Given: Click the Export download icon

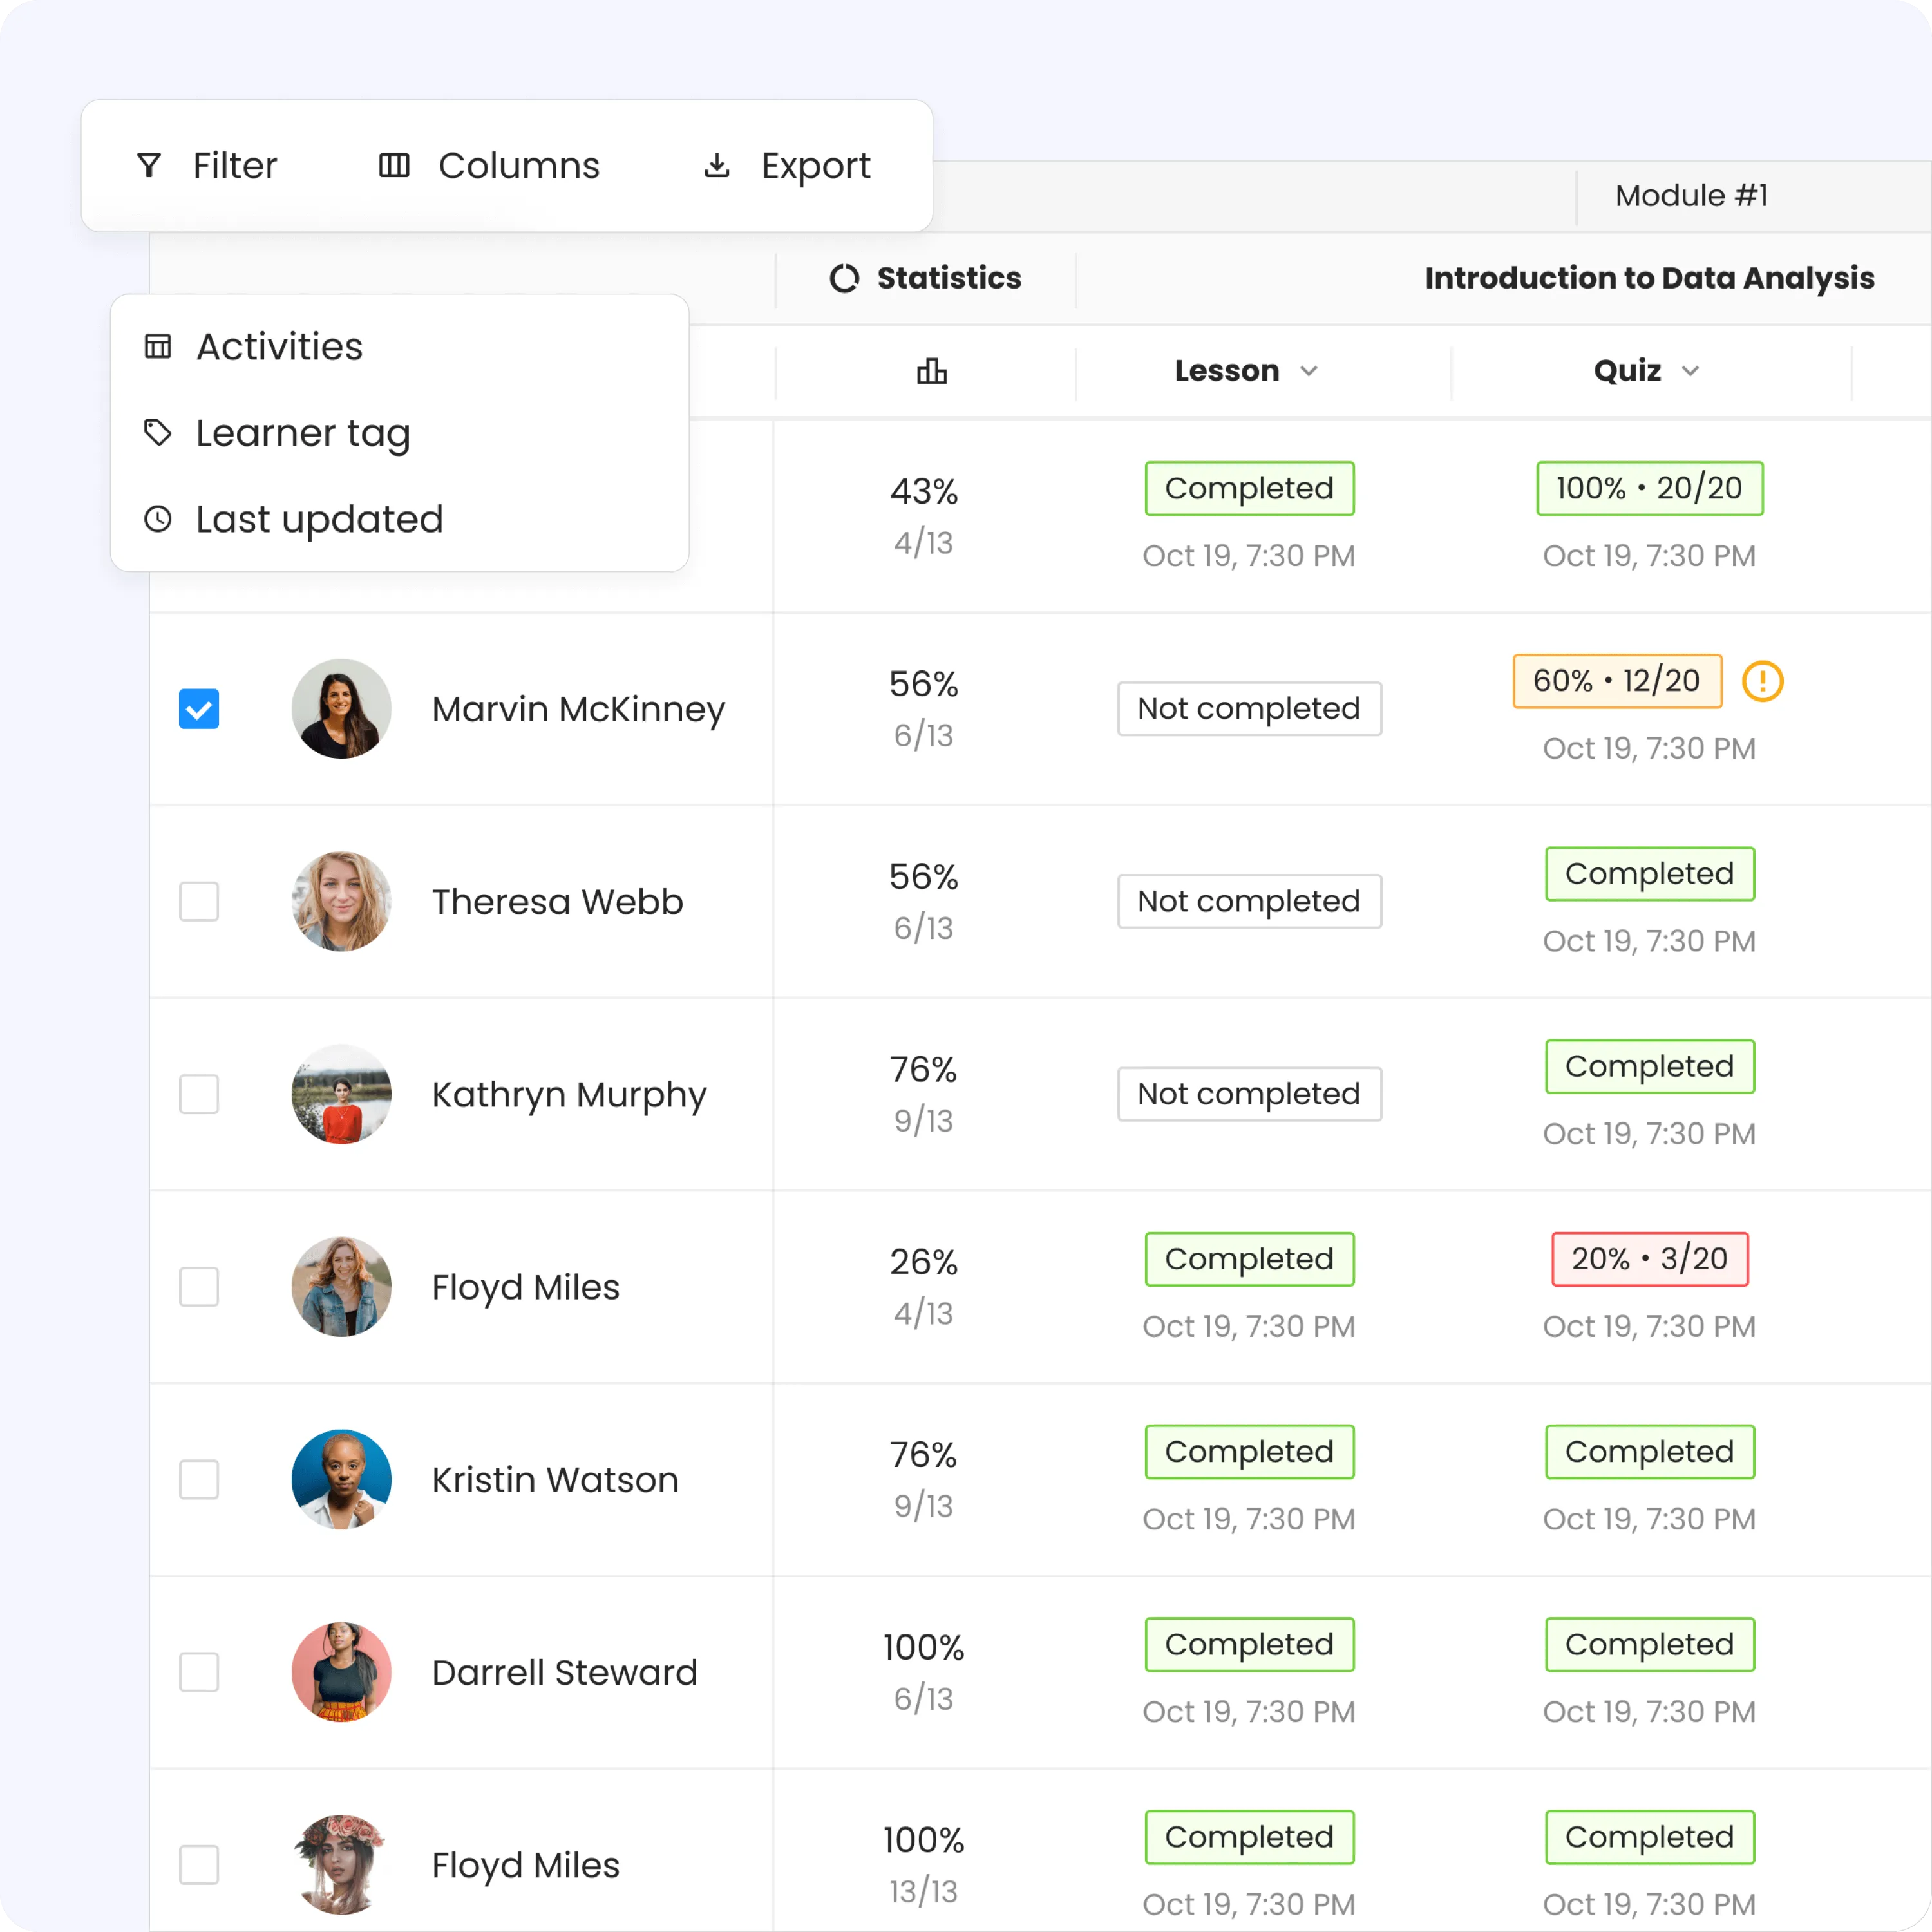Looking at the screenshot, I should pyautogui.click(x=717, y=166).
